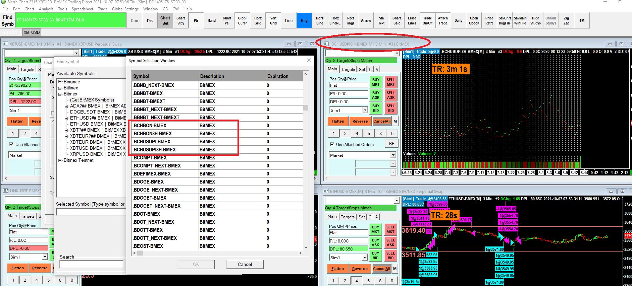Click the Search input field
Screen dimensions: 632x286
pos(91,264)
